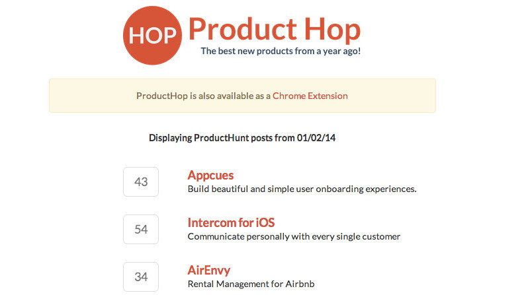The image size is (526, 295).
Task: Click the "Rental Management for Airbnb" description
Action: (x=251, y=284)
